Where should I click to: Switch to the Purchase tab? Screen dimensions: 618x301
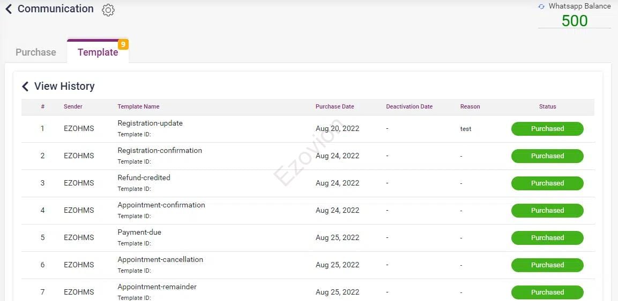(x=36, y=52)
